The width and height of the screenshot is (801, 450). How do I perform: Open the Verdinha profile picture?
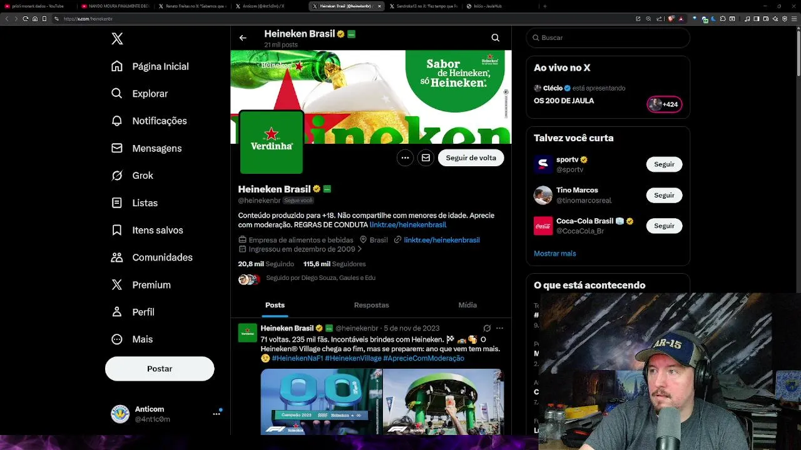tap(271, 142)
